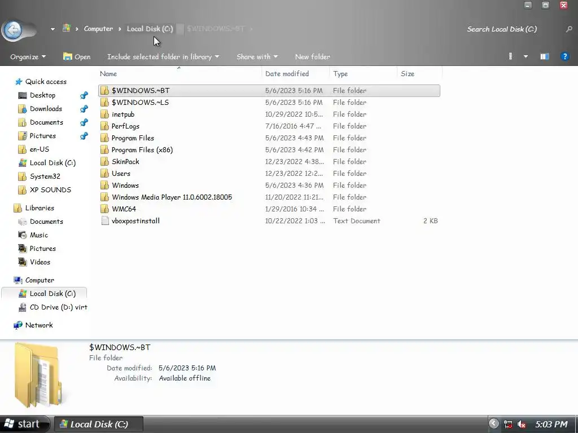578x433 pixels.
Task: Click the 5:03 PM taskbar clock
Action: [x=551, y=424]
